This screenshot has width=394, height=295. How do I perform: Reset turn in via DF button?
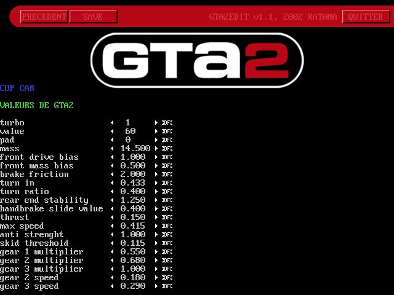pyautogui.click(x=167, y=183)
